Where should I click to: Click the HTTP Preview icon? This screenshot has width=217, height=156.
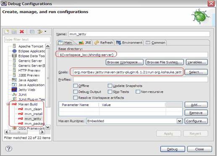tap(14, 70)
